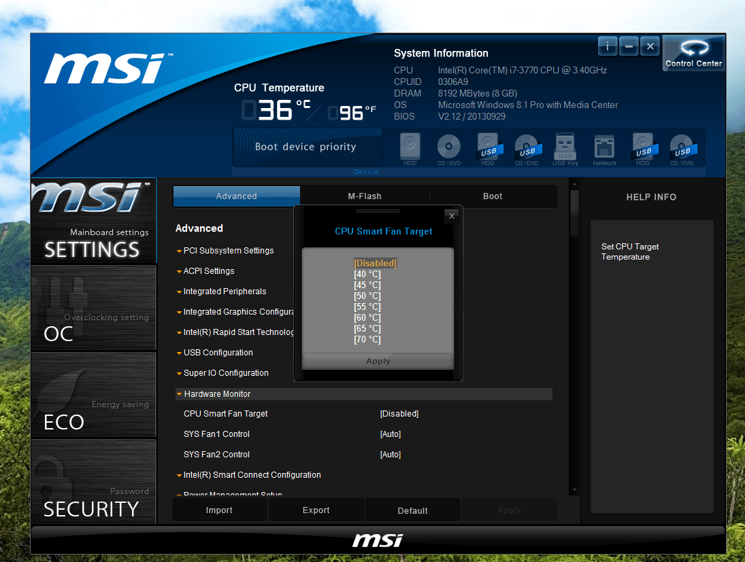Click the first HDD boot device icon
The width and height of the screenshot is (745, 562).
410,147
